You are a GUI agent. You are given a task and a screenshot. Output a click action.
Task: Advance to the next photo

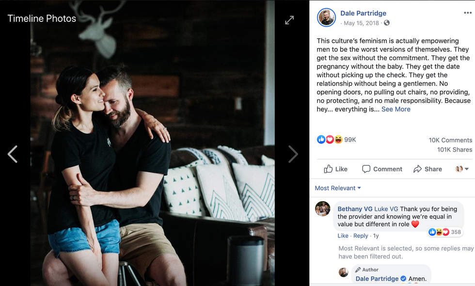coord(293,154)
